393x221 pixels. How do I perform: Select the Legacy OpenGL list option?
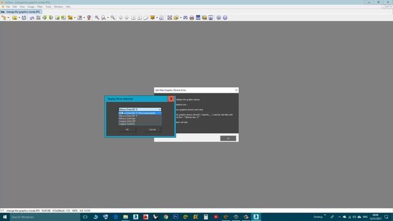[140, 124]
